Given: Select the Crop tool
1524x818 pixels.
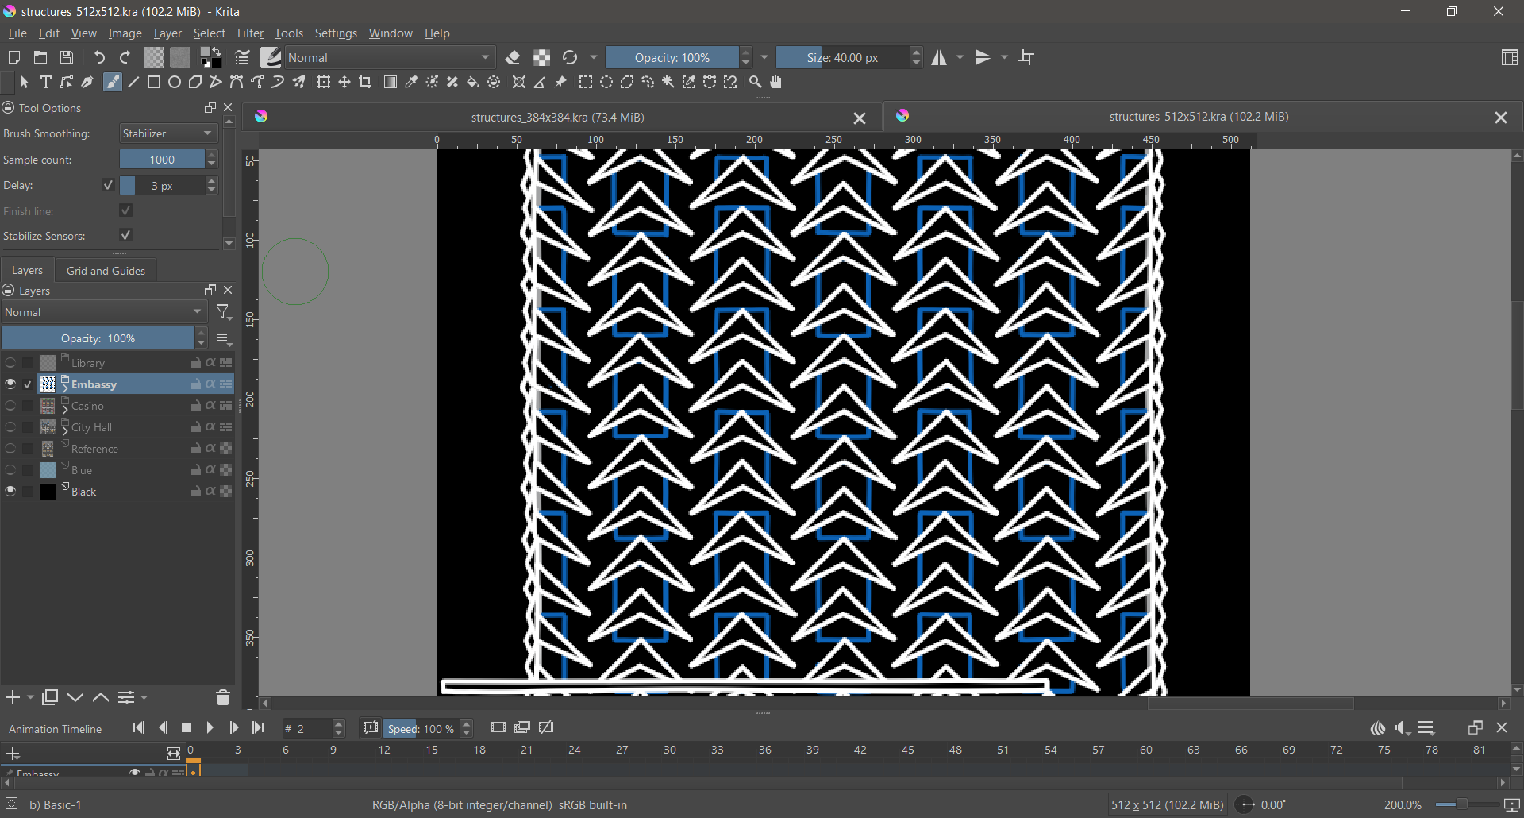Looking at the screenshot, I should coord(366,83).
